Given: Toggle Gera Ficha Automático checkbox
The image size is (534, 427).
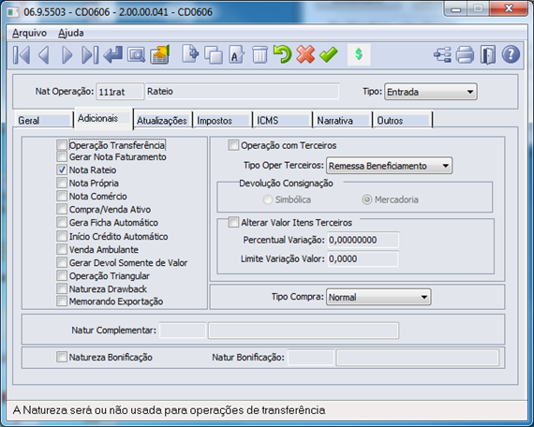Looking at the screenshot, I should pos(62,222).
